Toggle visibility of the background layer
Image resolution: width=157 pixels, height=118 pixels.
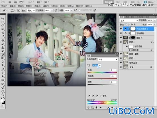coord(121,67)
